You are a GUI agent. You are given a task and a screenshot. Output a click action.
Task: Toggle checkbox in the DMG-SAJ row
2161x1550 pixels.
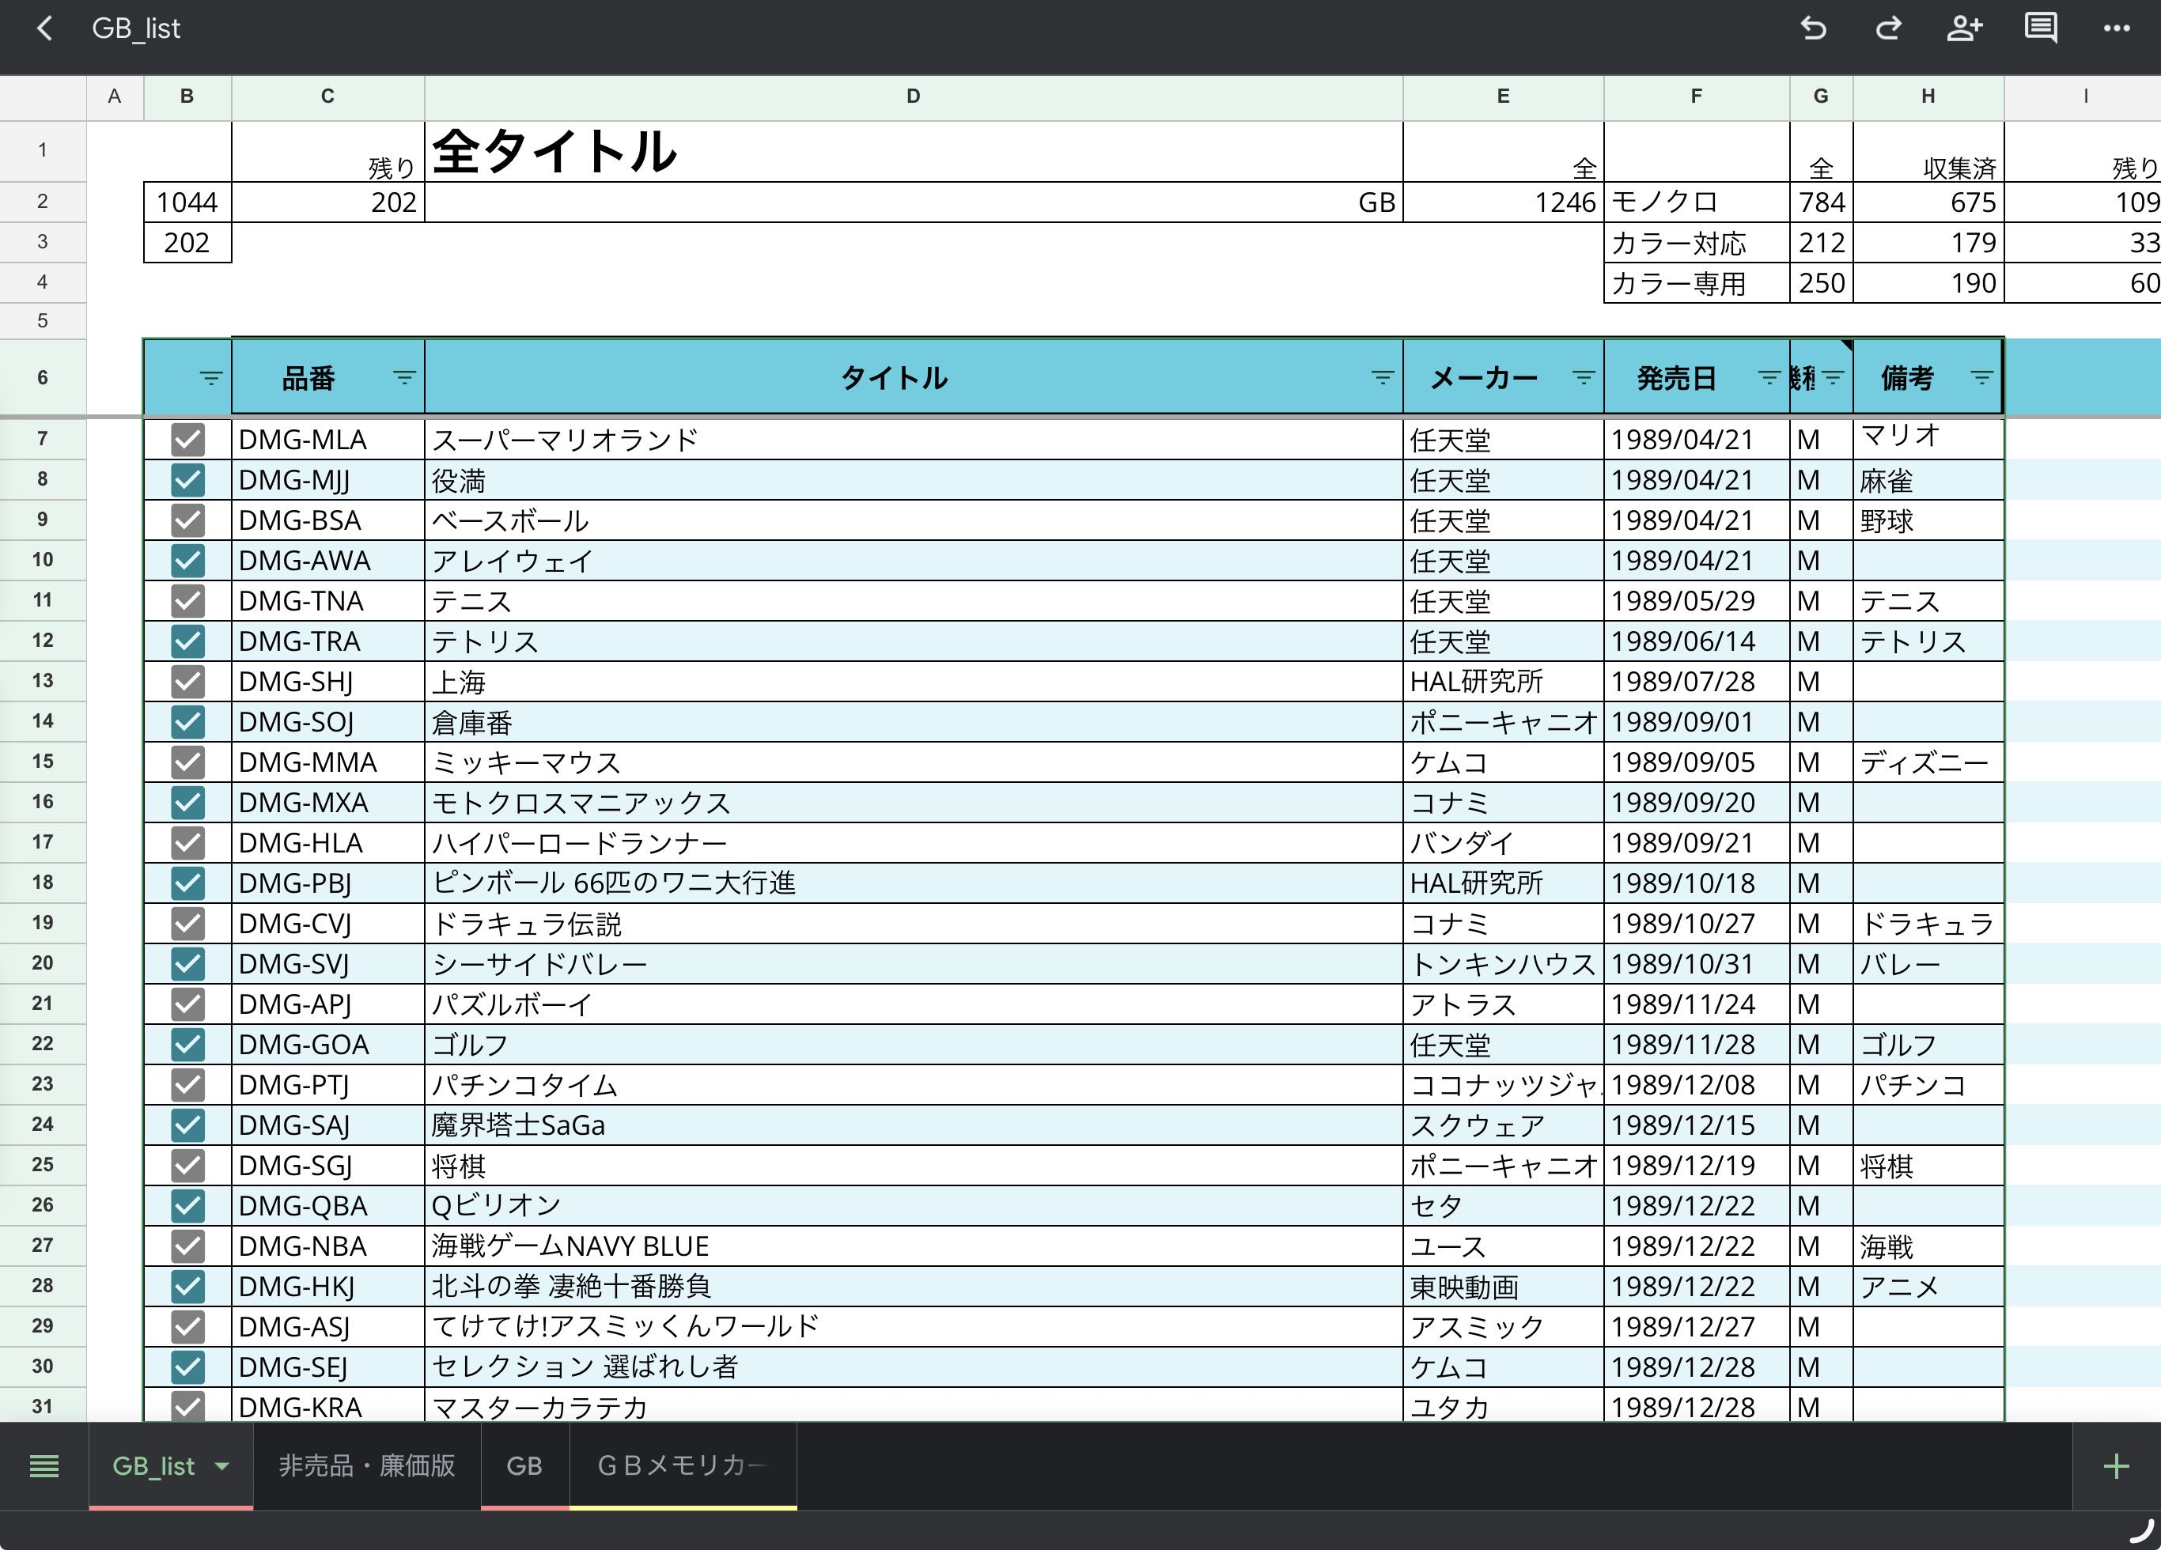187,1125
